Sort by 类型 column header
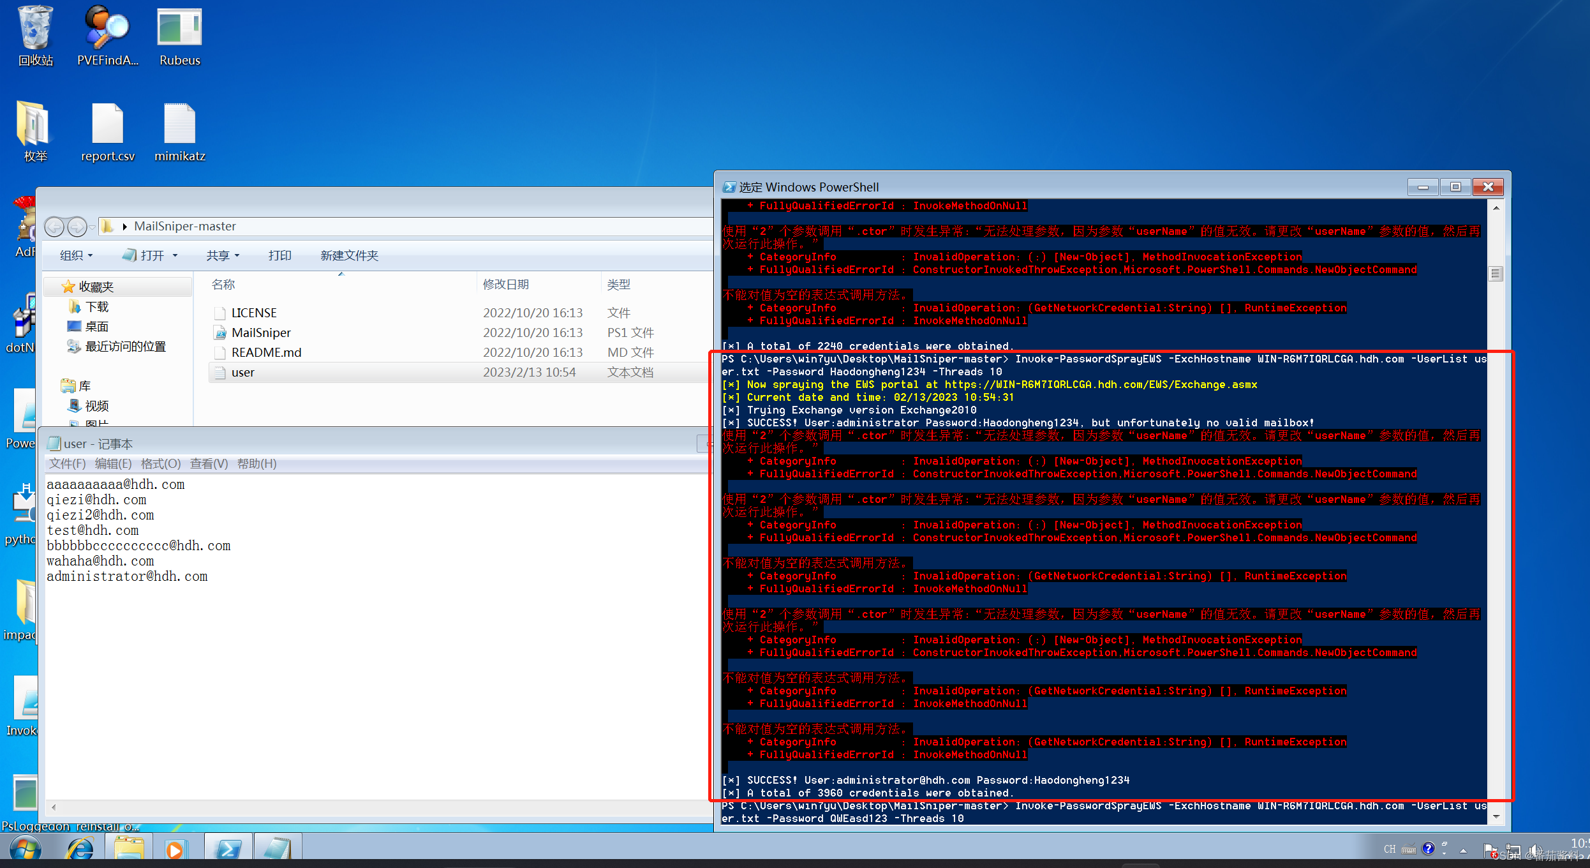 pos(619,284)
